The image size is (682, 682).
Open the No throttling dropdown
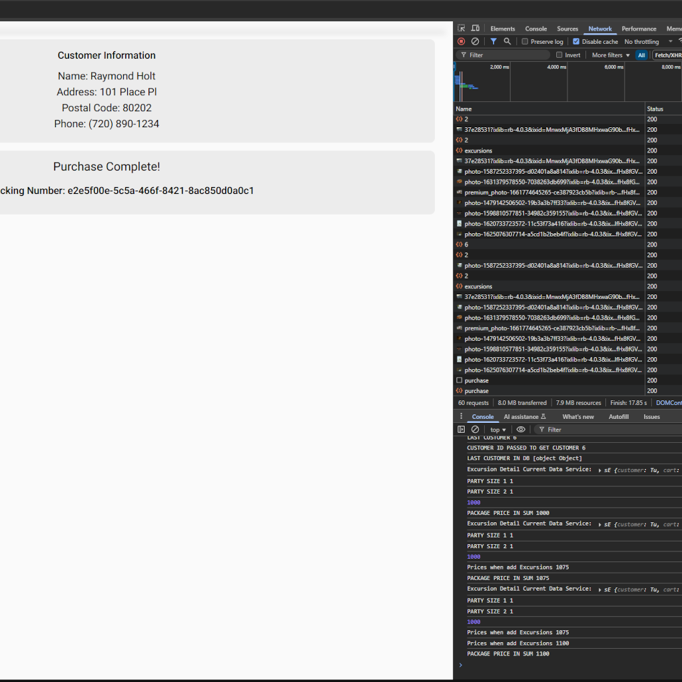[x=648, y=41]
